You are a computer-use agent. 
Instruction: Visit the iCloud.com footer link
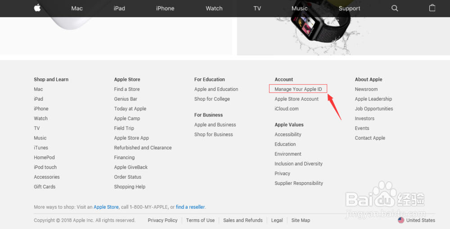tap(287, 109)
